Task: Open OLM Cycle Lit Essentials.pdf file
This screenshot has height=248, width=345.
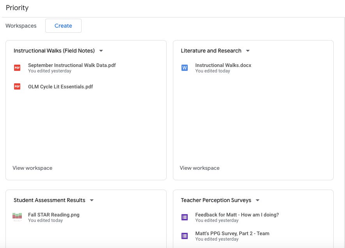Action: tap(60, 87)
